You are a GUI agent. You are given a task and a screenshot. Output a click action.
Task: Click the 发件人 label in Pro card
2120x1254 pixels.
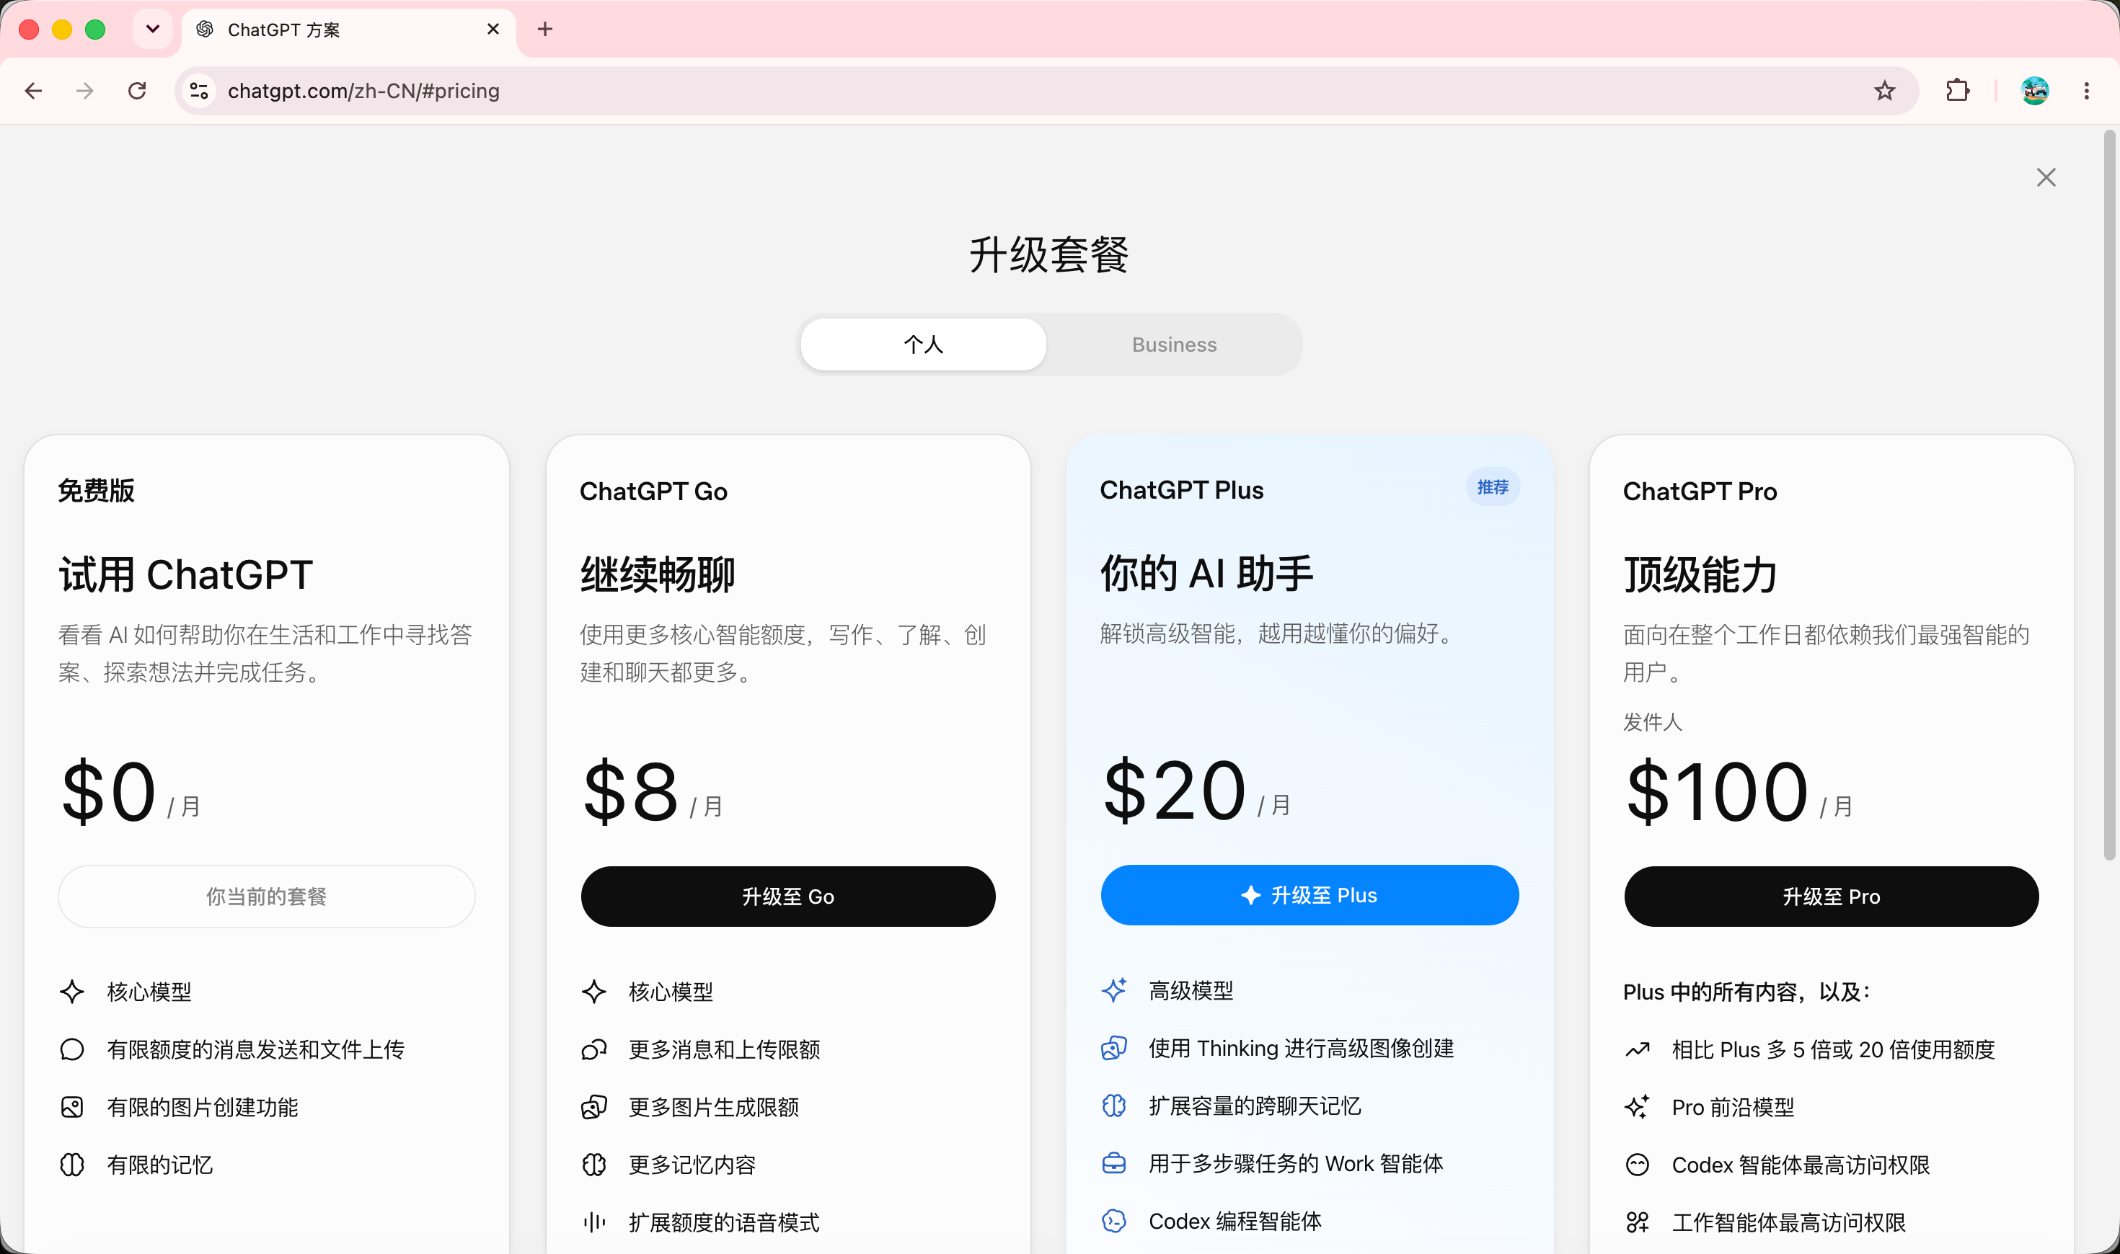1653,722
